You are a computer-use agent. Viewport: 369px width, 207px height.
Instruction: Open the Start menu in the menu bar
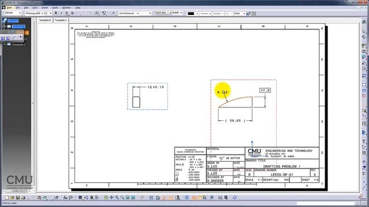(x=9, y=7)
